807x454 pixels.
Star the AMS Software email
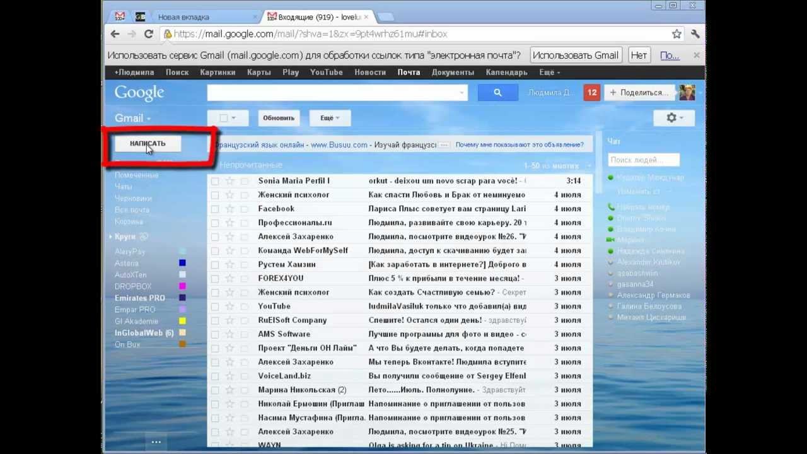pyautogui.click(x=229, y=334)
